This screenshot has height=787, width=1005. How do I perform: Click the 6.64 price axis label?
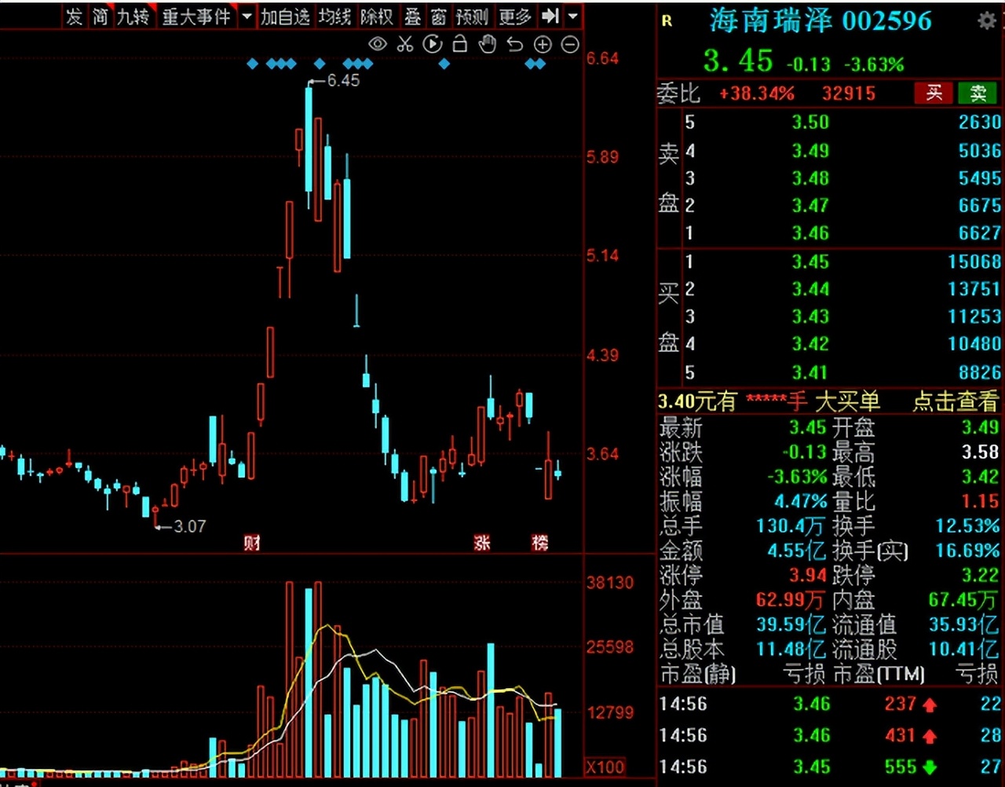602,58
